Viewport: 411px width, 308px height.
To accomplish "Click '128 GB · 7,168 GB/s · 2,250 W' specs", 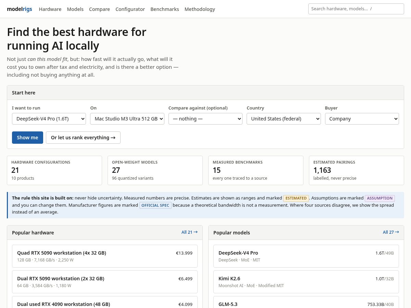I will tap(45, 260).
